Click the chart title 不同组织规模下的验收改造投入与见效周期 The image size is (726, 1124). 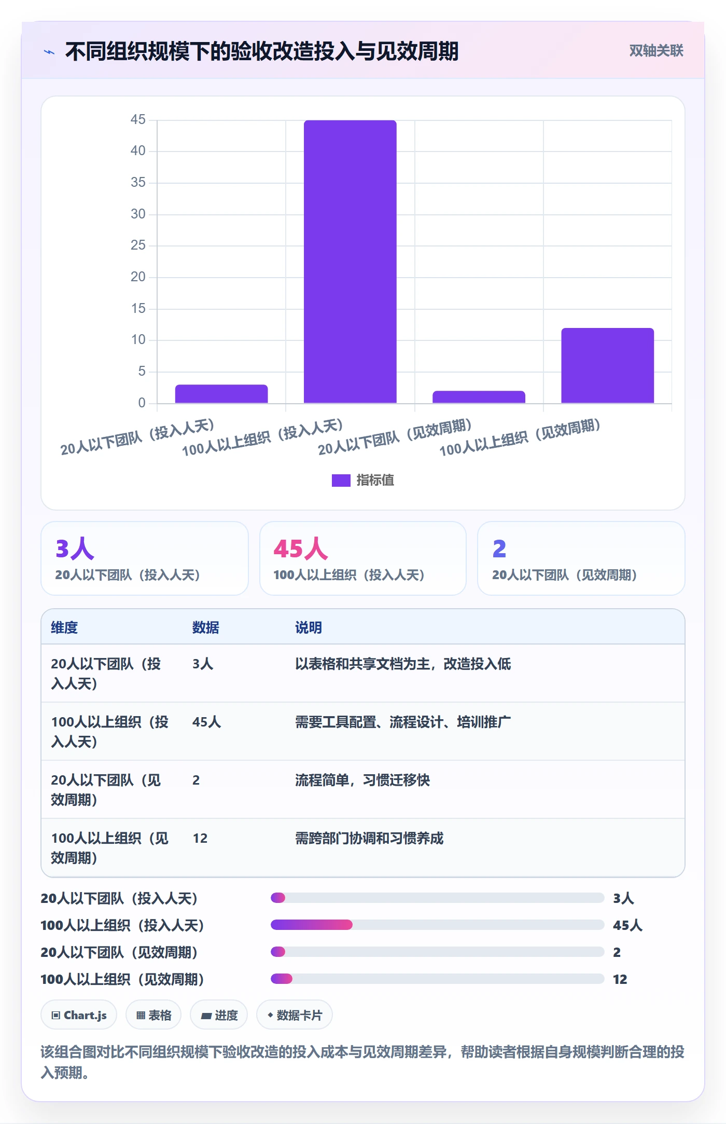click(x=262, y=51)
